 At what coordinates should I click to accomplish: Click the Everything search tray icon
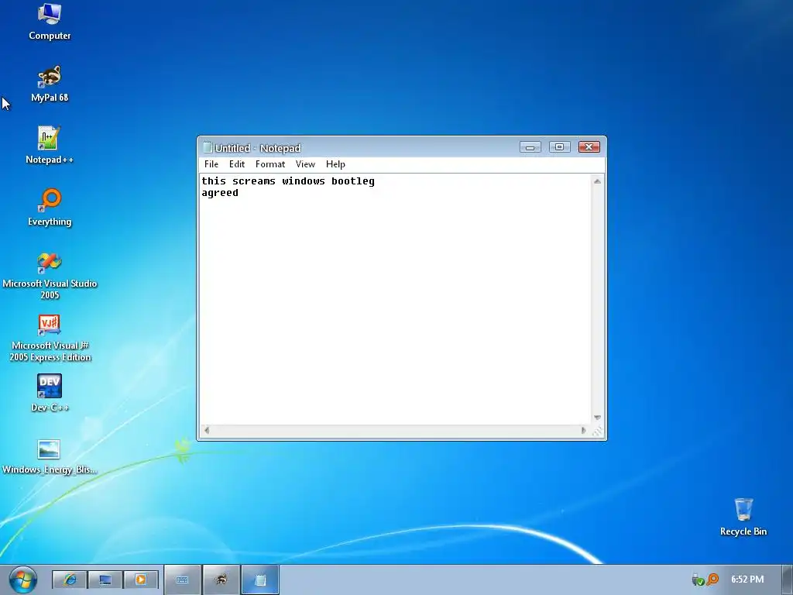(712, 579)
